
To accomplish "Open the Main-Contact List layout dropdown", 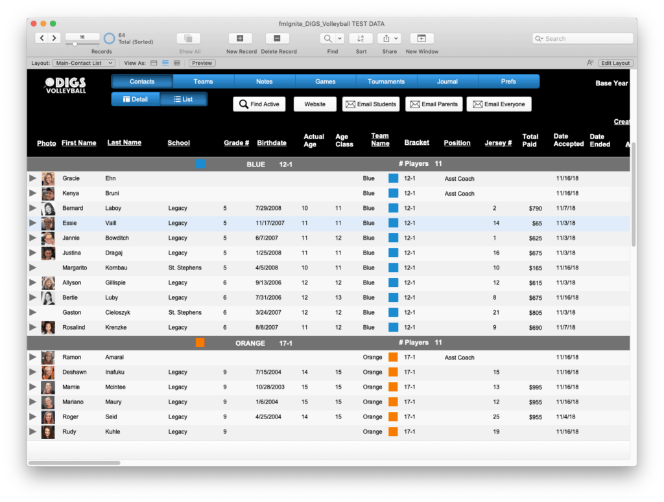I will 83,63.
